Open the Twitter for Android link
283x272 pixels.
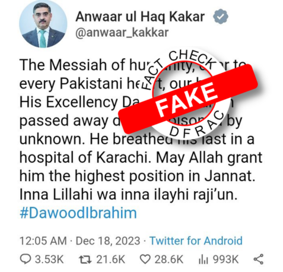196,241
